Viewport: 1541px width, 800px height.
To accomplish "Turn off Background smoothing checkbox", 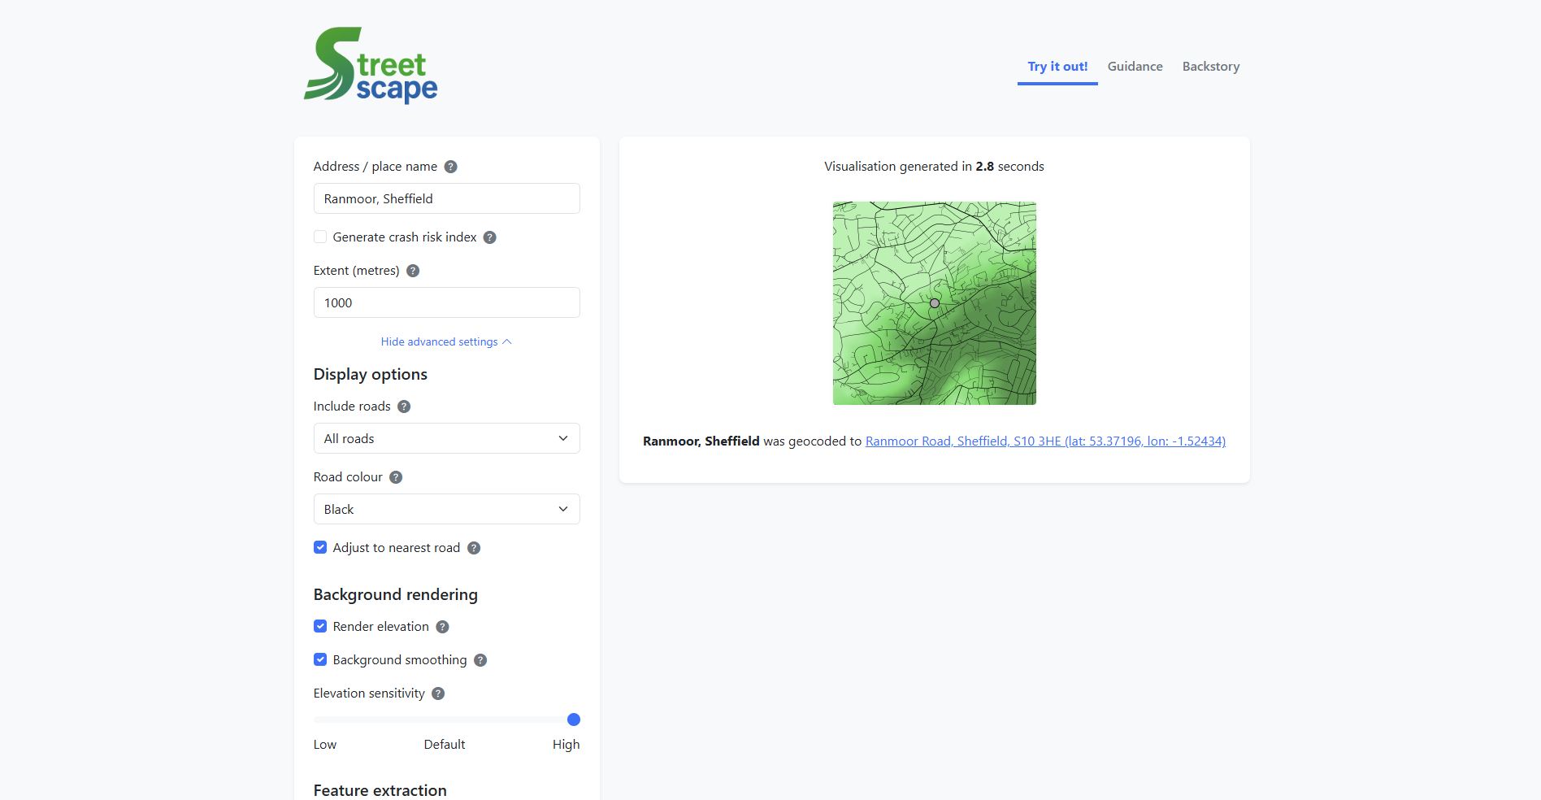I will point(320,660).
